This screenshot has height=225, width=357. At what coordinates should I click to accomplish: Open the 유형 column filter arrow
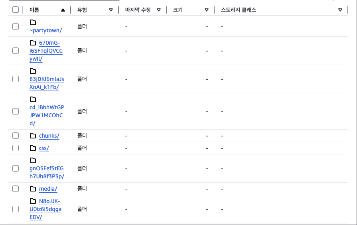111,10
